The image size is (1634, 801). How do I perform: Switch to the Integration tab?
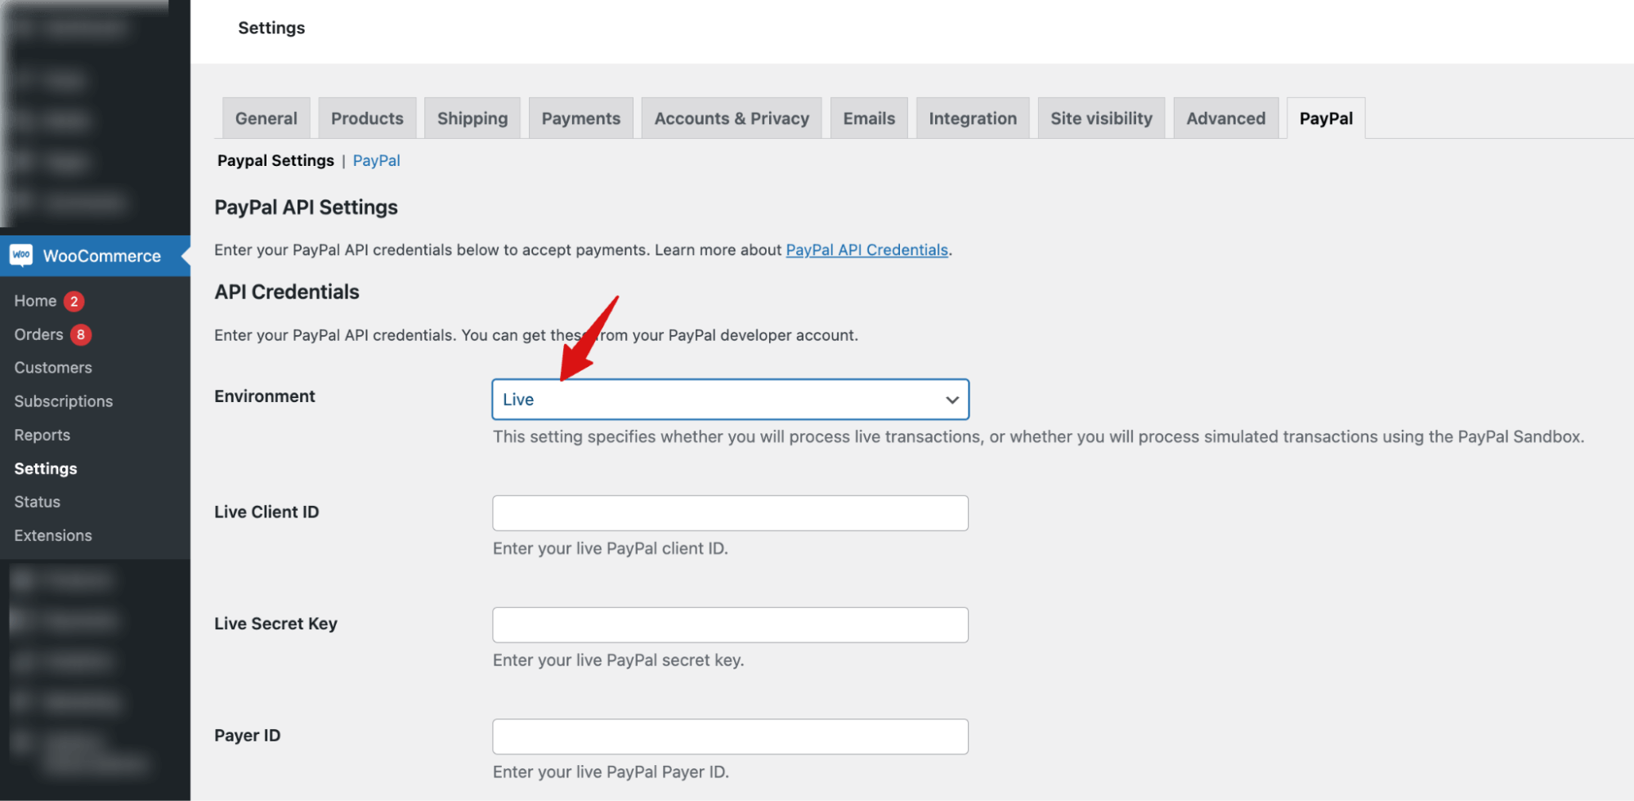tap(972, 119)
